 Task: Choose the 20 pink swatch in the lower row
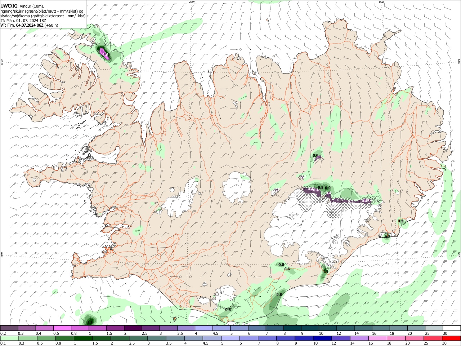[415, 338]
